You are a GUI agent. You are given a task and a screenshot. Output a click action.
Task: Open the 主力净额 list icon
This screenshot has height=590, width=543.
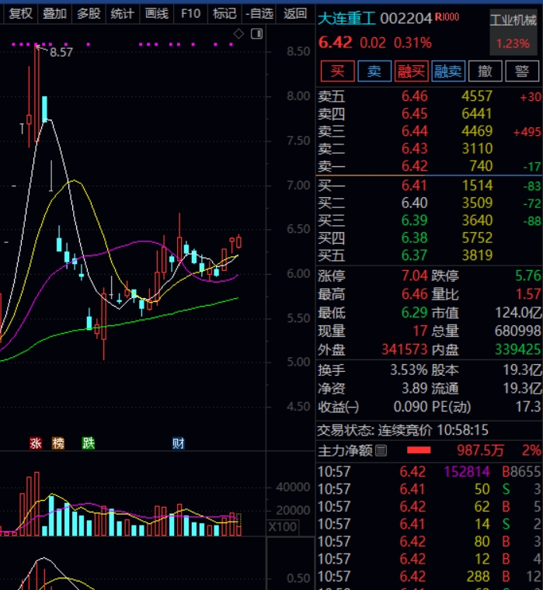point(381,450)
